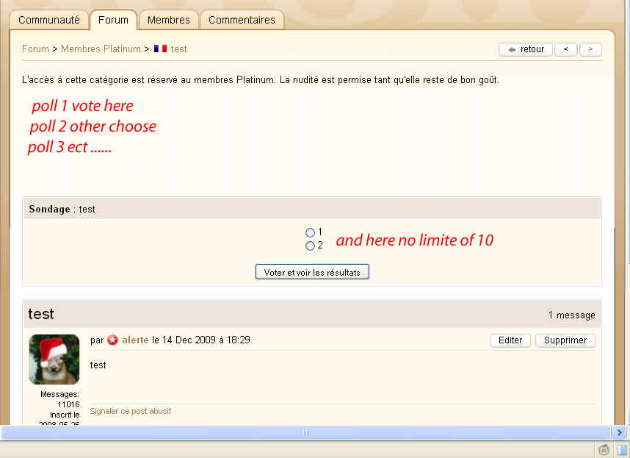Viewport: 630px width, 458px height.
Task: Delete the post with Supprimer button
Action: (565, 340)
